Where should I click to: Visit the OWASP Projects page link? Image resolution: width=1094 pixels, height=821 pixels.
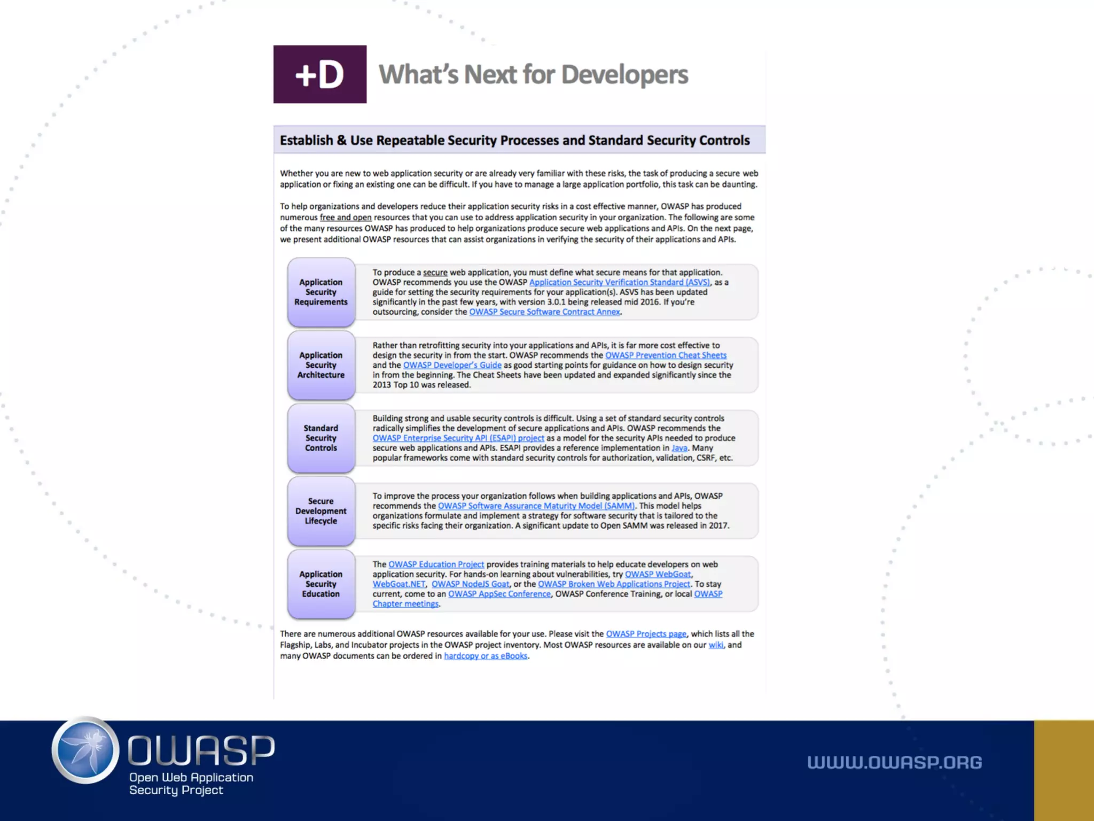point(646,634)
